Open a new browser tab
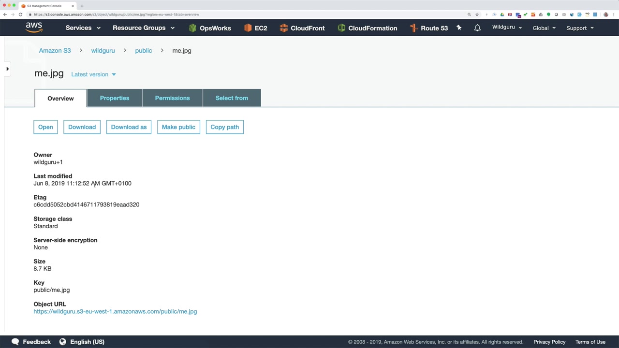Viewport: 619px width, 348px height. click(x=82, y=6)
